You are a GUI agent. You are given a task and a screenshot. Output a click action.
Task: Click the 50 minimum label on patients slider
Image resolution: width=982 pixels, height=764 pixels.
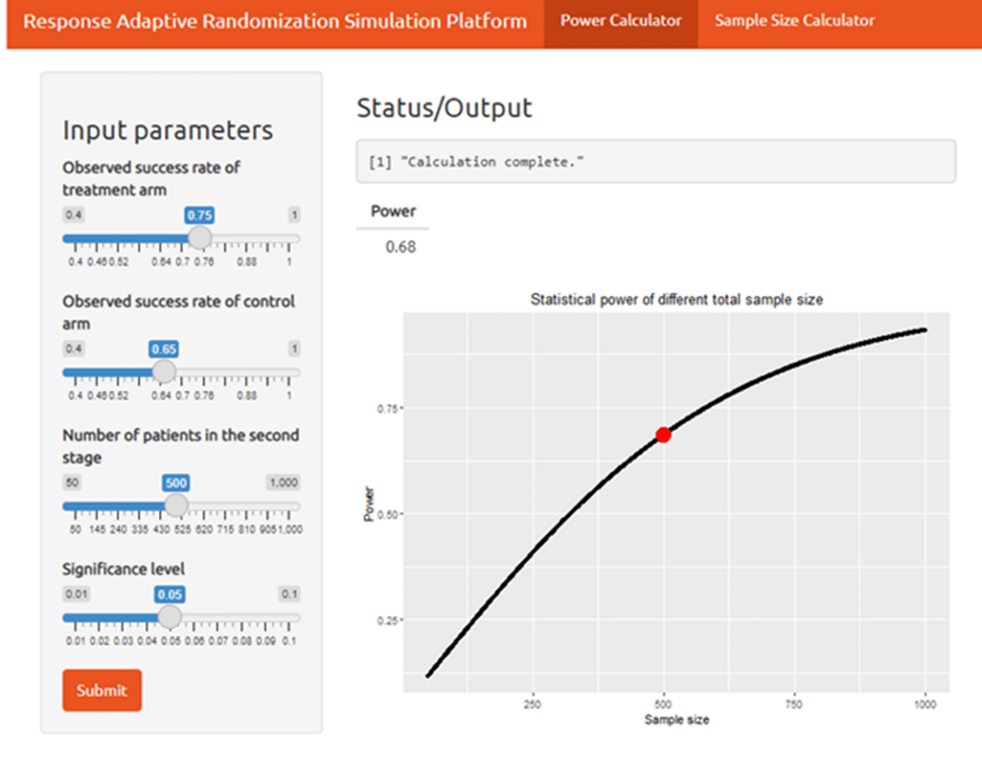tap(72, 483)
